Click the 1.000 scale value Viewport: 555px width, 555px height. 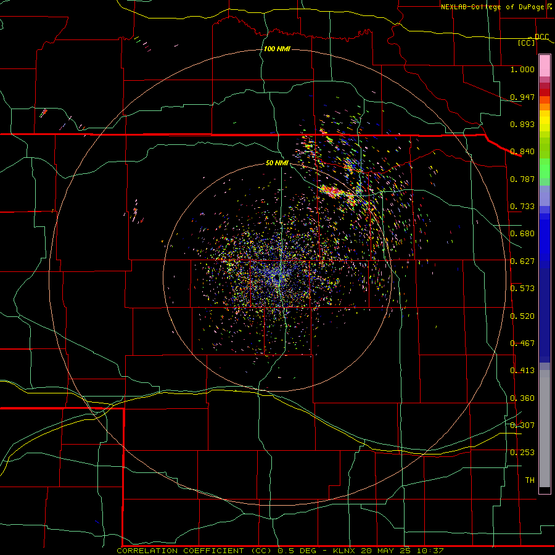[522, 69]
